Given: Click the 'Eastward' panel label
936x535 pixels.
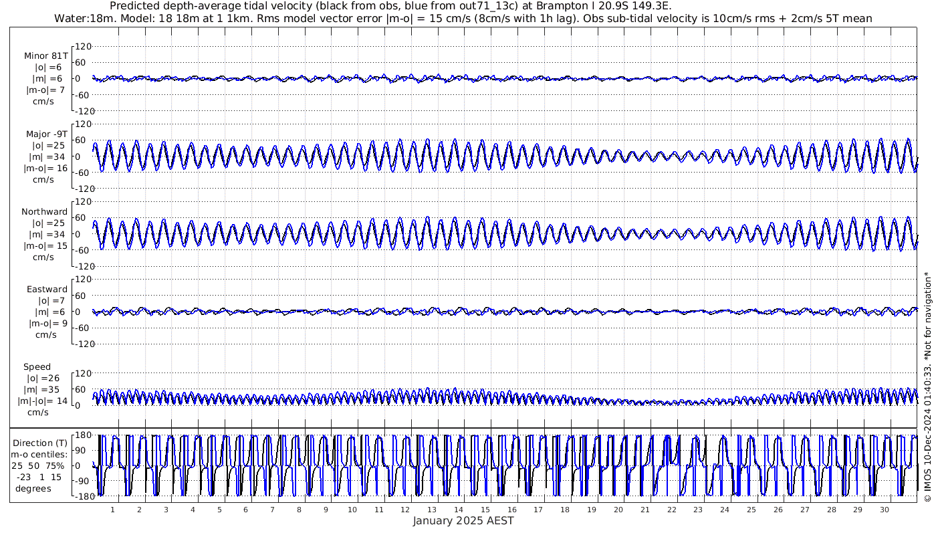Looking at the screenshot, I should point(47,290).
